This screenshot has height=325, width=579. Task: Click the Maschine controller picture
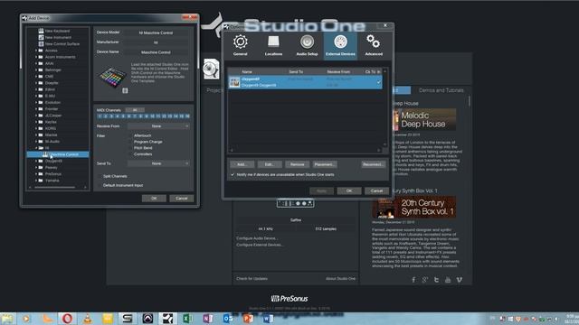coord(112,77)
